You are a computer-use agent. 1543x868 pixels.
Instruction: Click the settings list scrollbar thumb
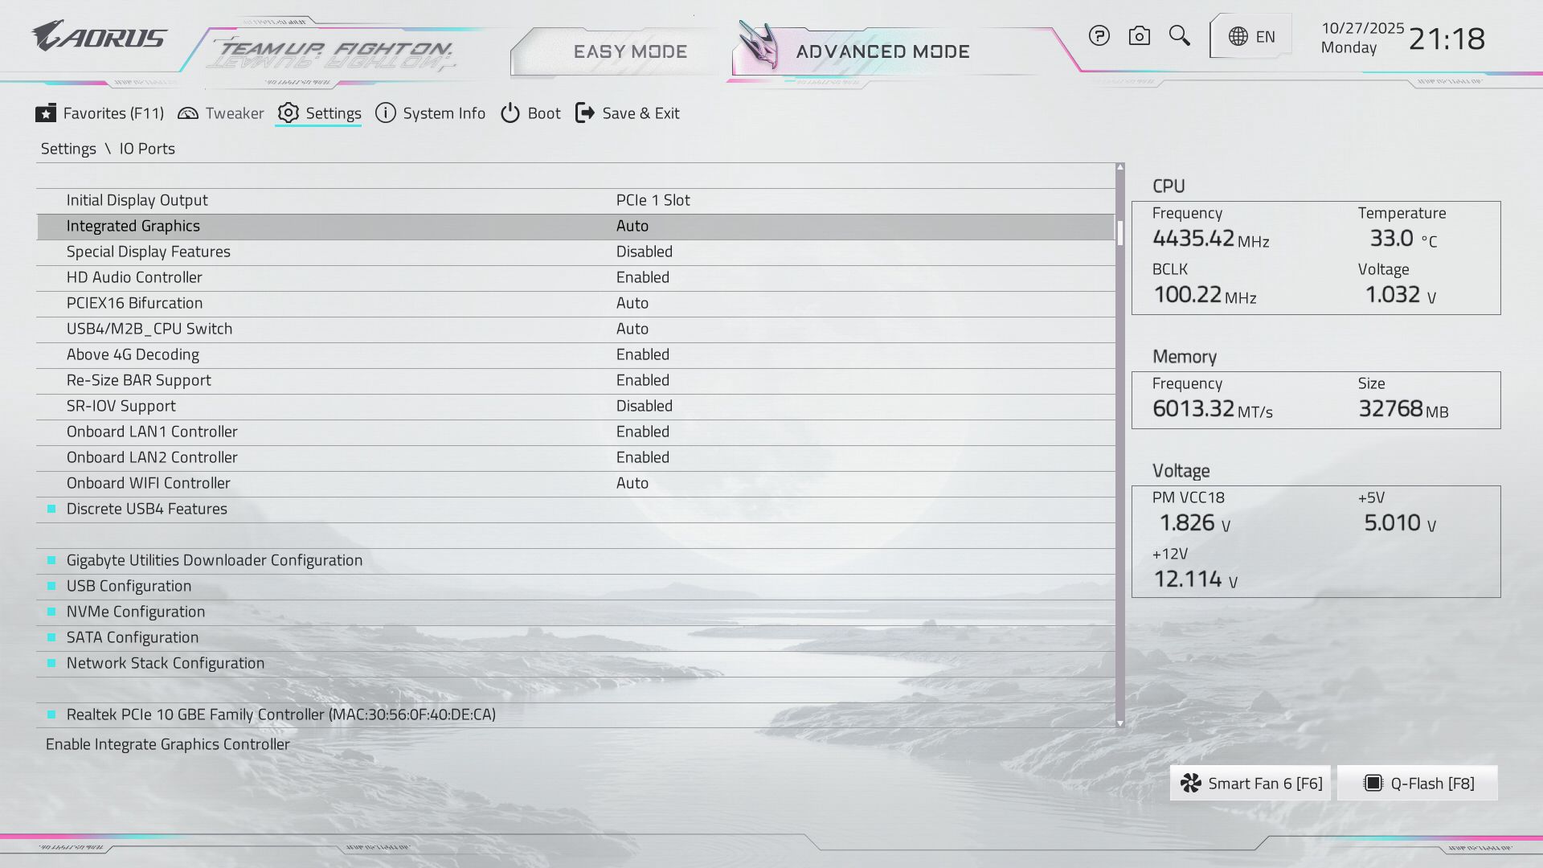click(x=1119, y=231)
